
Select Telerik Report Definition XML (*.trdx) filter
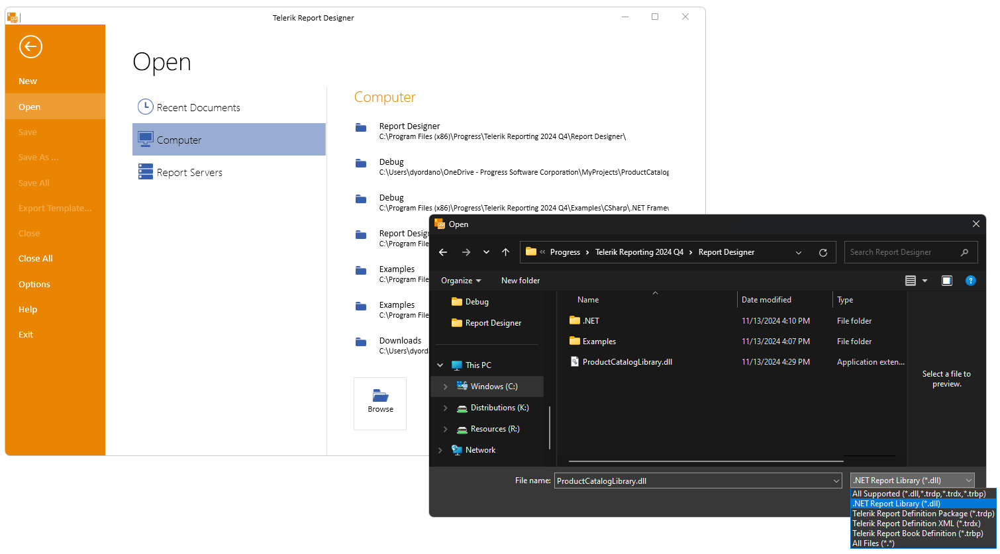pyautogui.click(x=917, y=523)
